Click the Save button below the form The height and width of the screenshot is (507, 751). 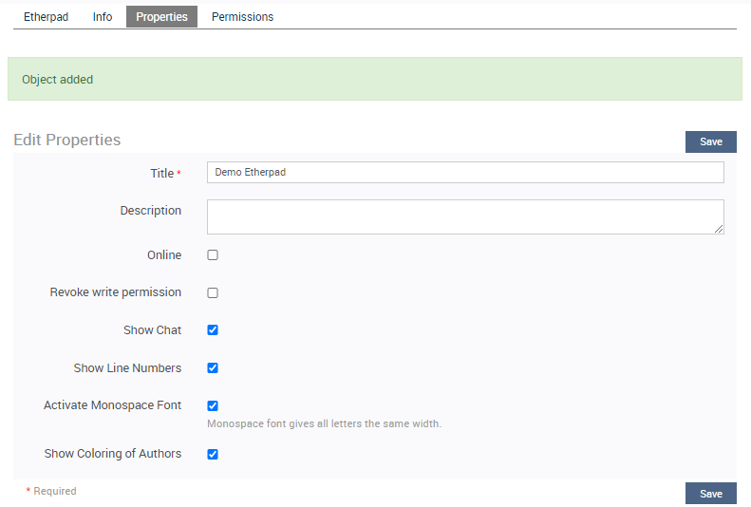[x=711, y=494]
